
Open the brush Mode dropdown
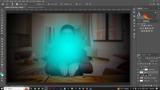(29, 4)
